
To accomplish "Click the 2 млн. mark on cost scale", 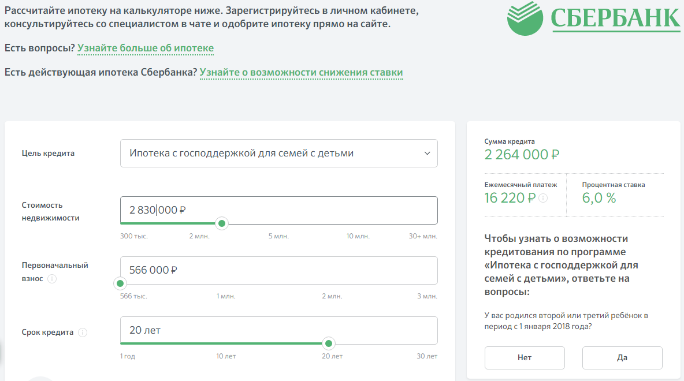I will pos(199,236).
